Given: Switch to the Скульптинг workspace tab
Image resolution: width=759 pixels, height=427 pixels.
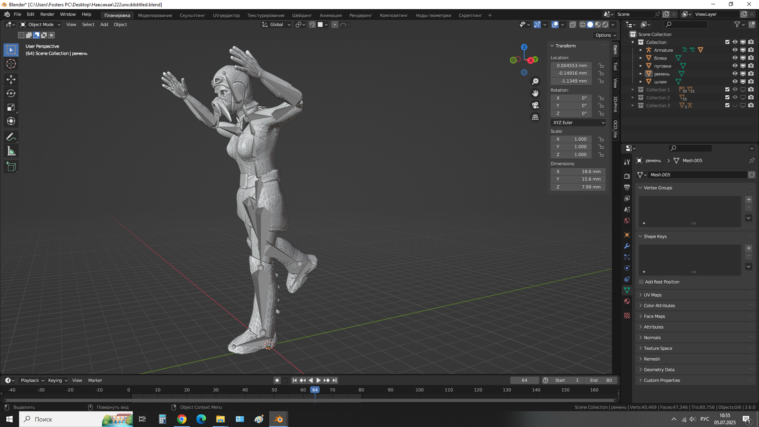Looking at the screenshot, I should (192, 15).
